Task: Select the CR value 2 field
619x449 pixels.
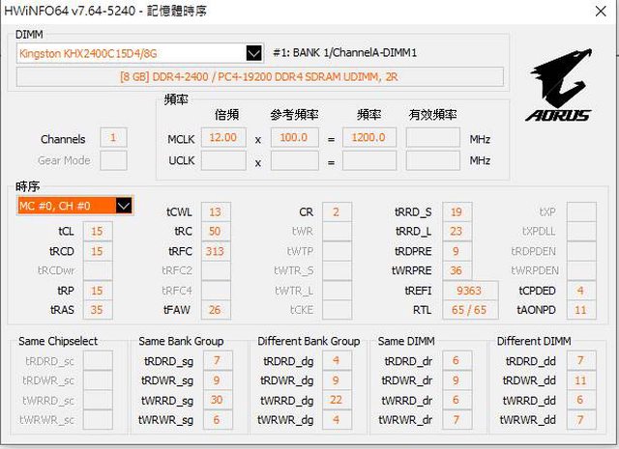Action: [336, 211]
